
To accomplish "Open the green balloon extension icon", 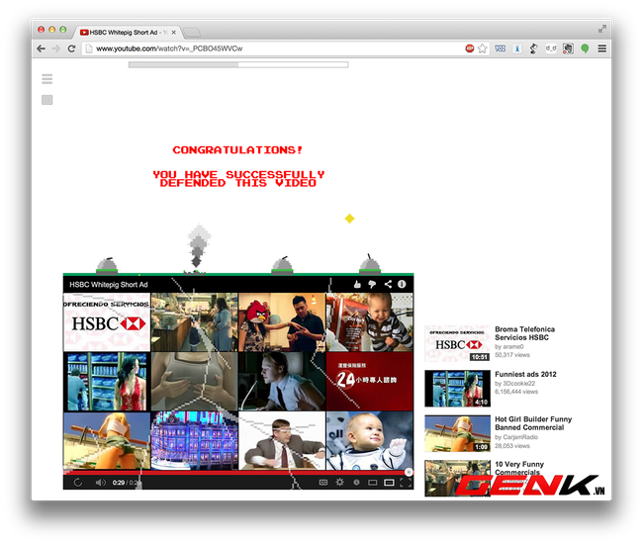I will click(585, 48).
